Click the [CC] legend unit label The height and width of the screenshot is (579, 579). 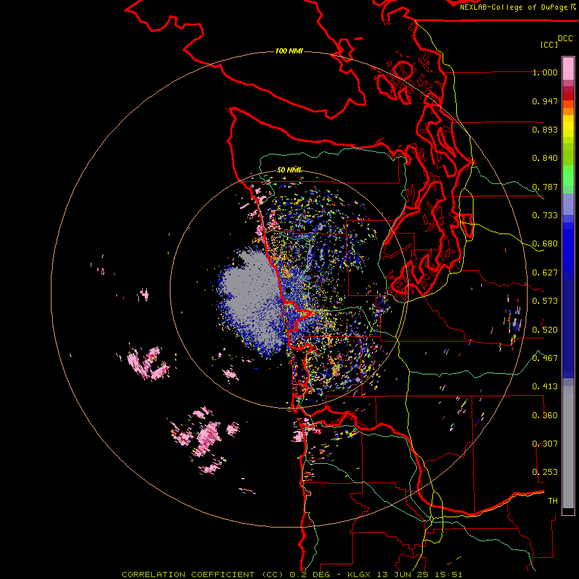click(549, 44)
